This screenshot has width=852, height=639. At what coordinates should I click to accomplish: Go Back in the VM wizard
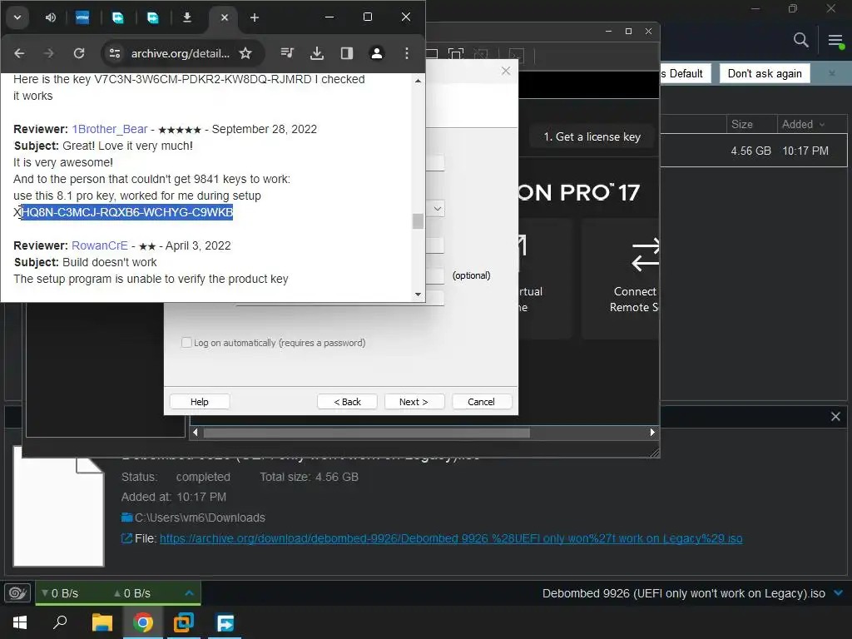click(x=347, y=402)
